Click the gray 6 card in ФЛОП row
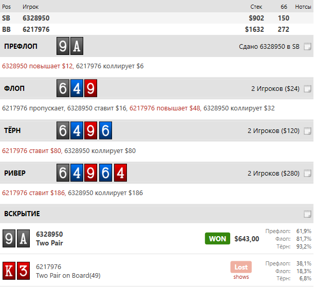The image size is (315, 287). coord(63,88)
